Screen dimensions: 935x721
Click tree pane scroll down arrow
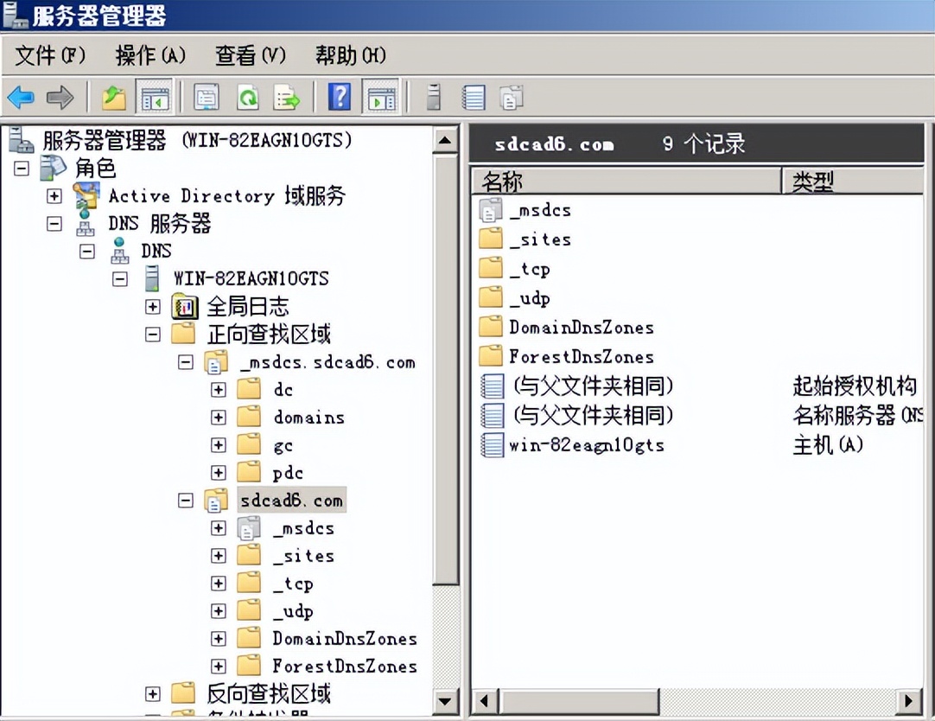click(445, 701)
